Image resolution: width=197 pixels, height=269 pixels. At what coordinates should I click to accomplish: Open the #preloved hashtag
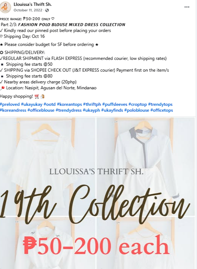10,104
